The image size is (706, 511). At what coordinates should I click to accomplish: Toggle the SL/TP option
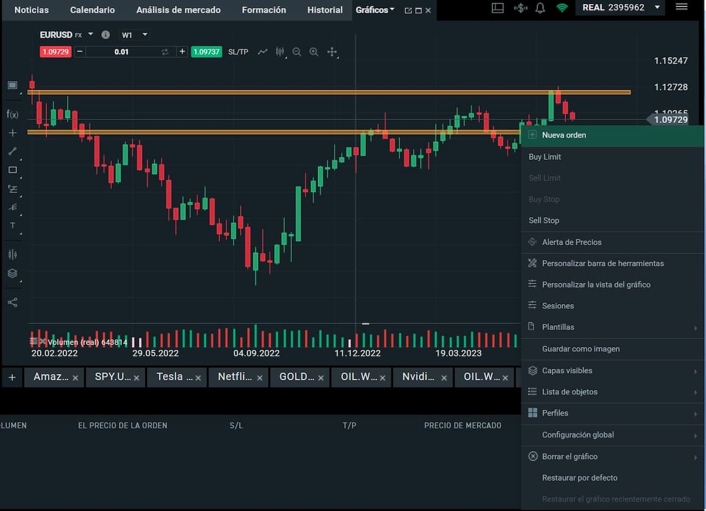pyautogui.click(x=238, y=52)
